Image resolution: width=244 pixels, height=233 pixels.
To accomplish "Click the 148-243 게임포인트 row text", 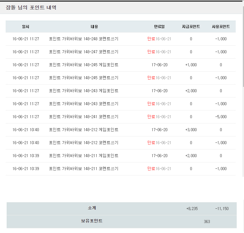I will (83, 91).
